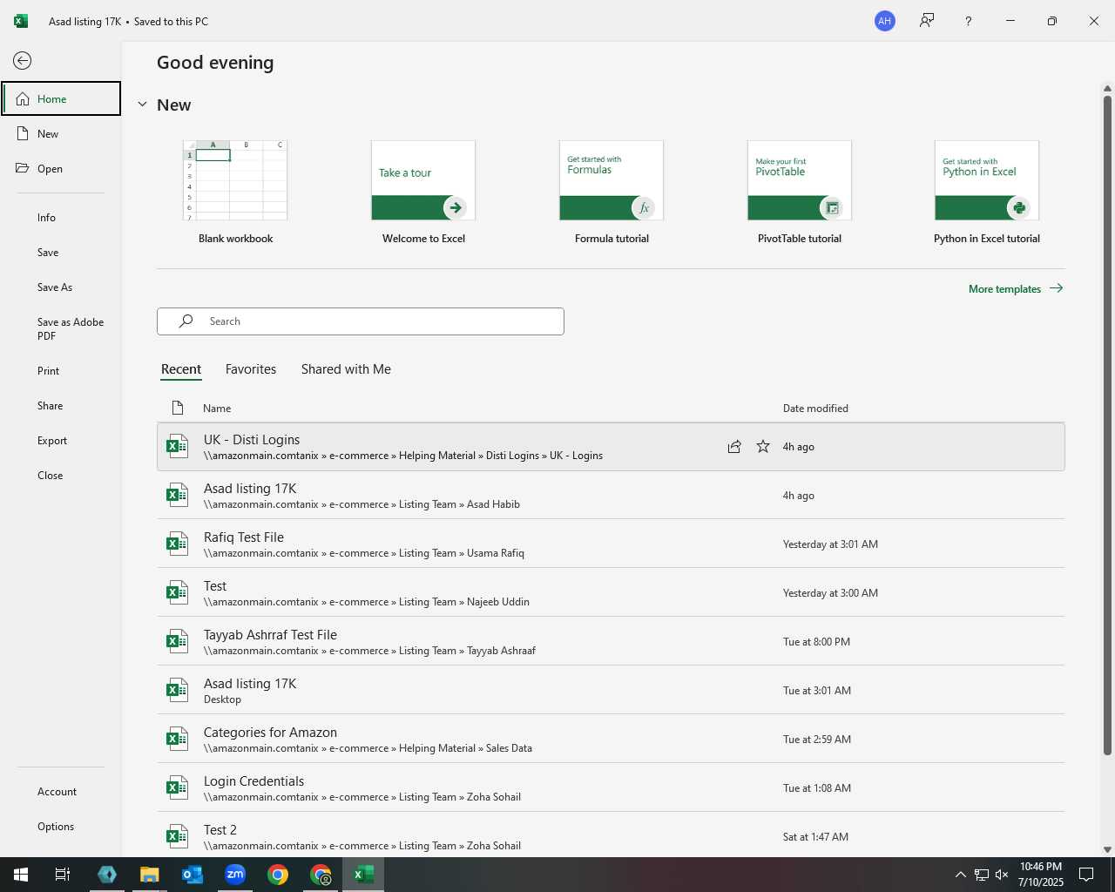Open the taskbar clock showing 10:46 PM
Image resolution: width=1115 pixels, height=892 pixels.
1041,875
